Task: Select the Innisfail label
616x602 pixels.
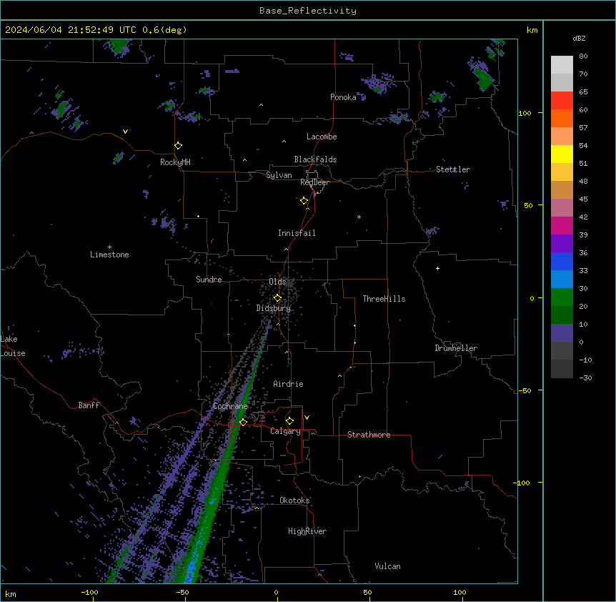Action: [297, 233]
